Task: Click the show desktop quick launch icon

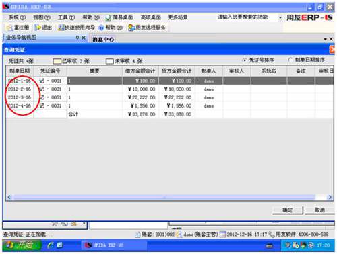Action: [x=59, y=245]
